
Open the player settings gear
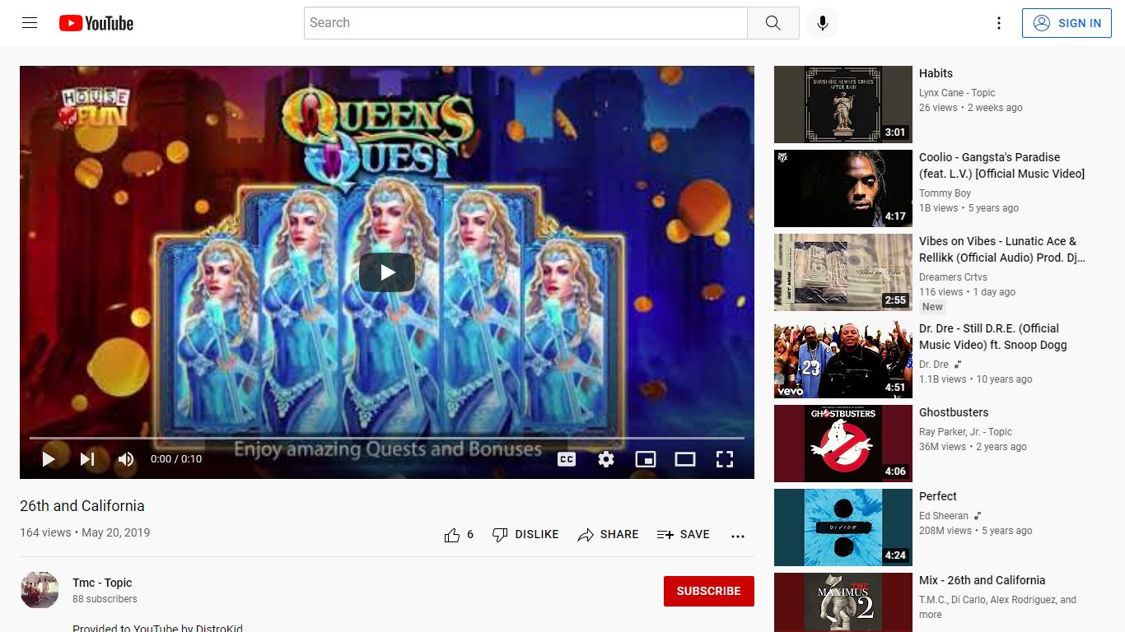[x=606, y=459]
